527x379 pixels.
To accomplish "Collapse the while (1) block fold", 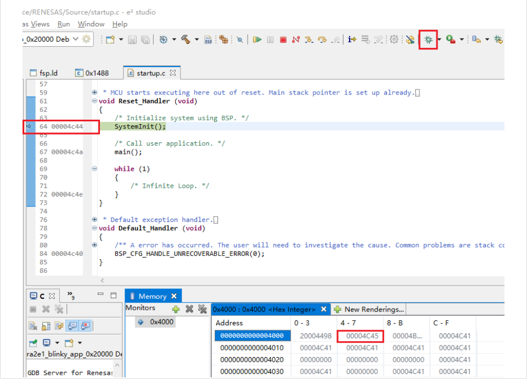I will click(94, 169).
